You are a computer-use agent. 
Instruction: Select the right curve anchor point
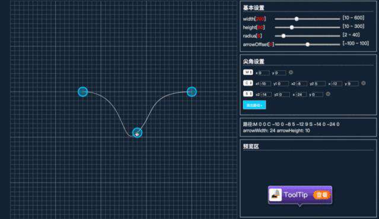coord(192,92)
